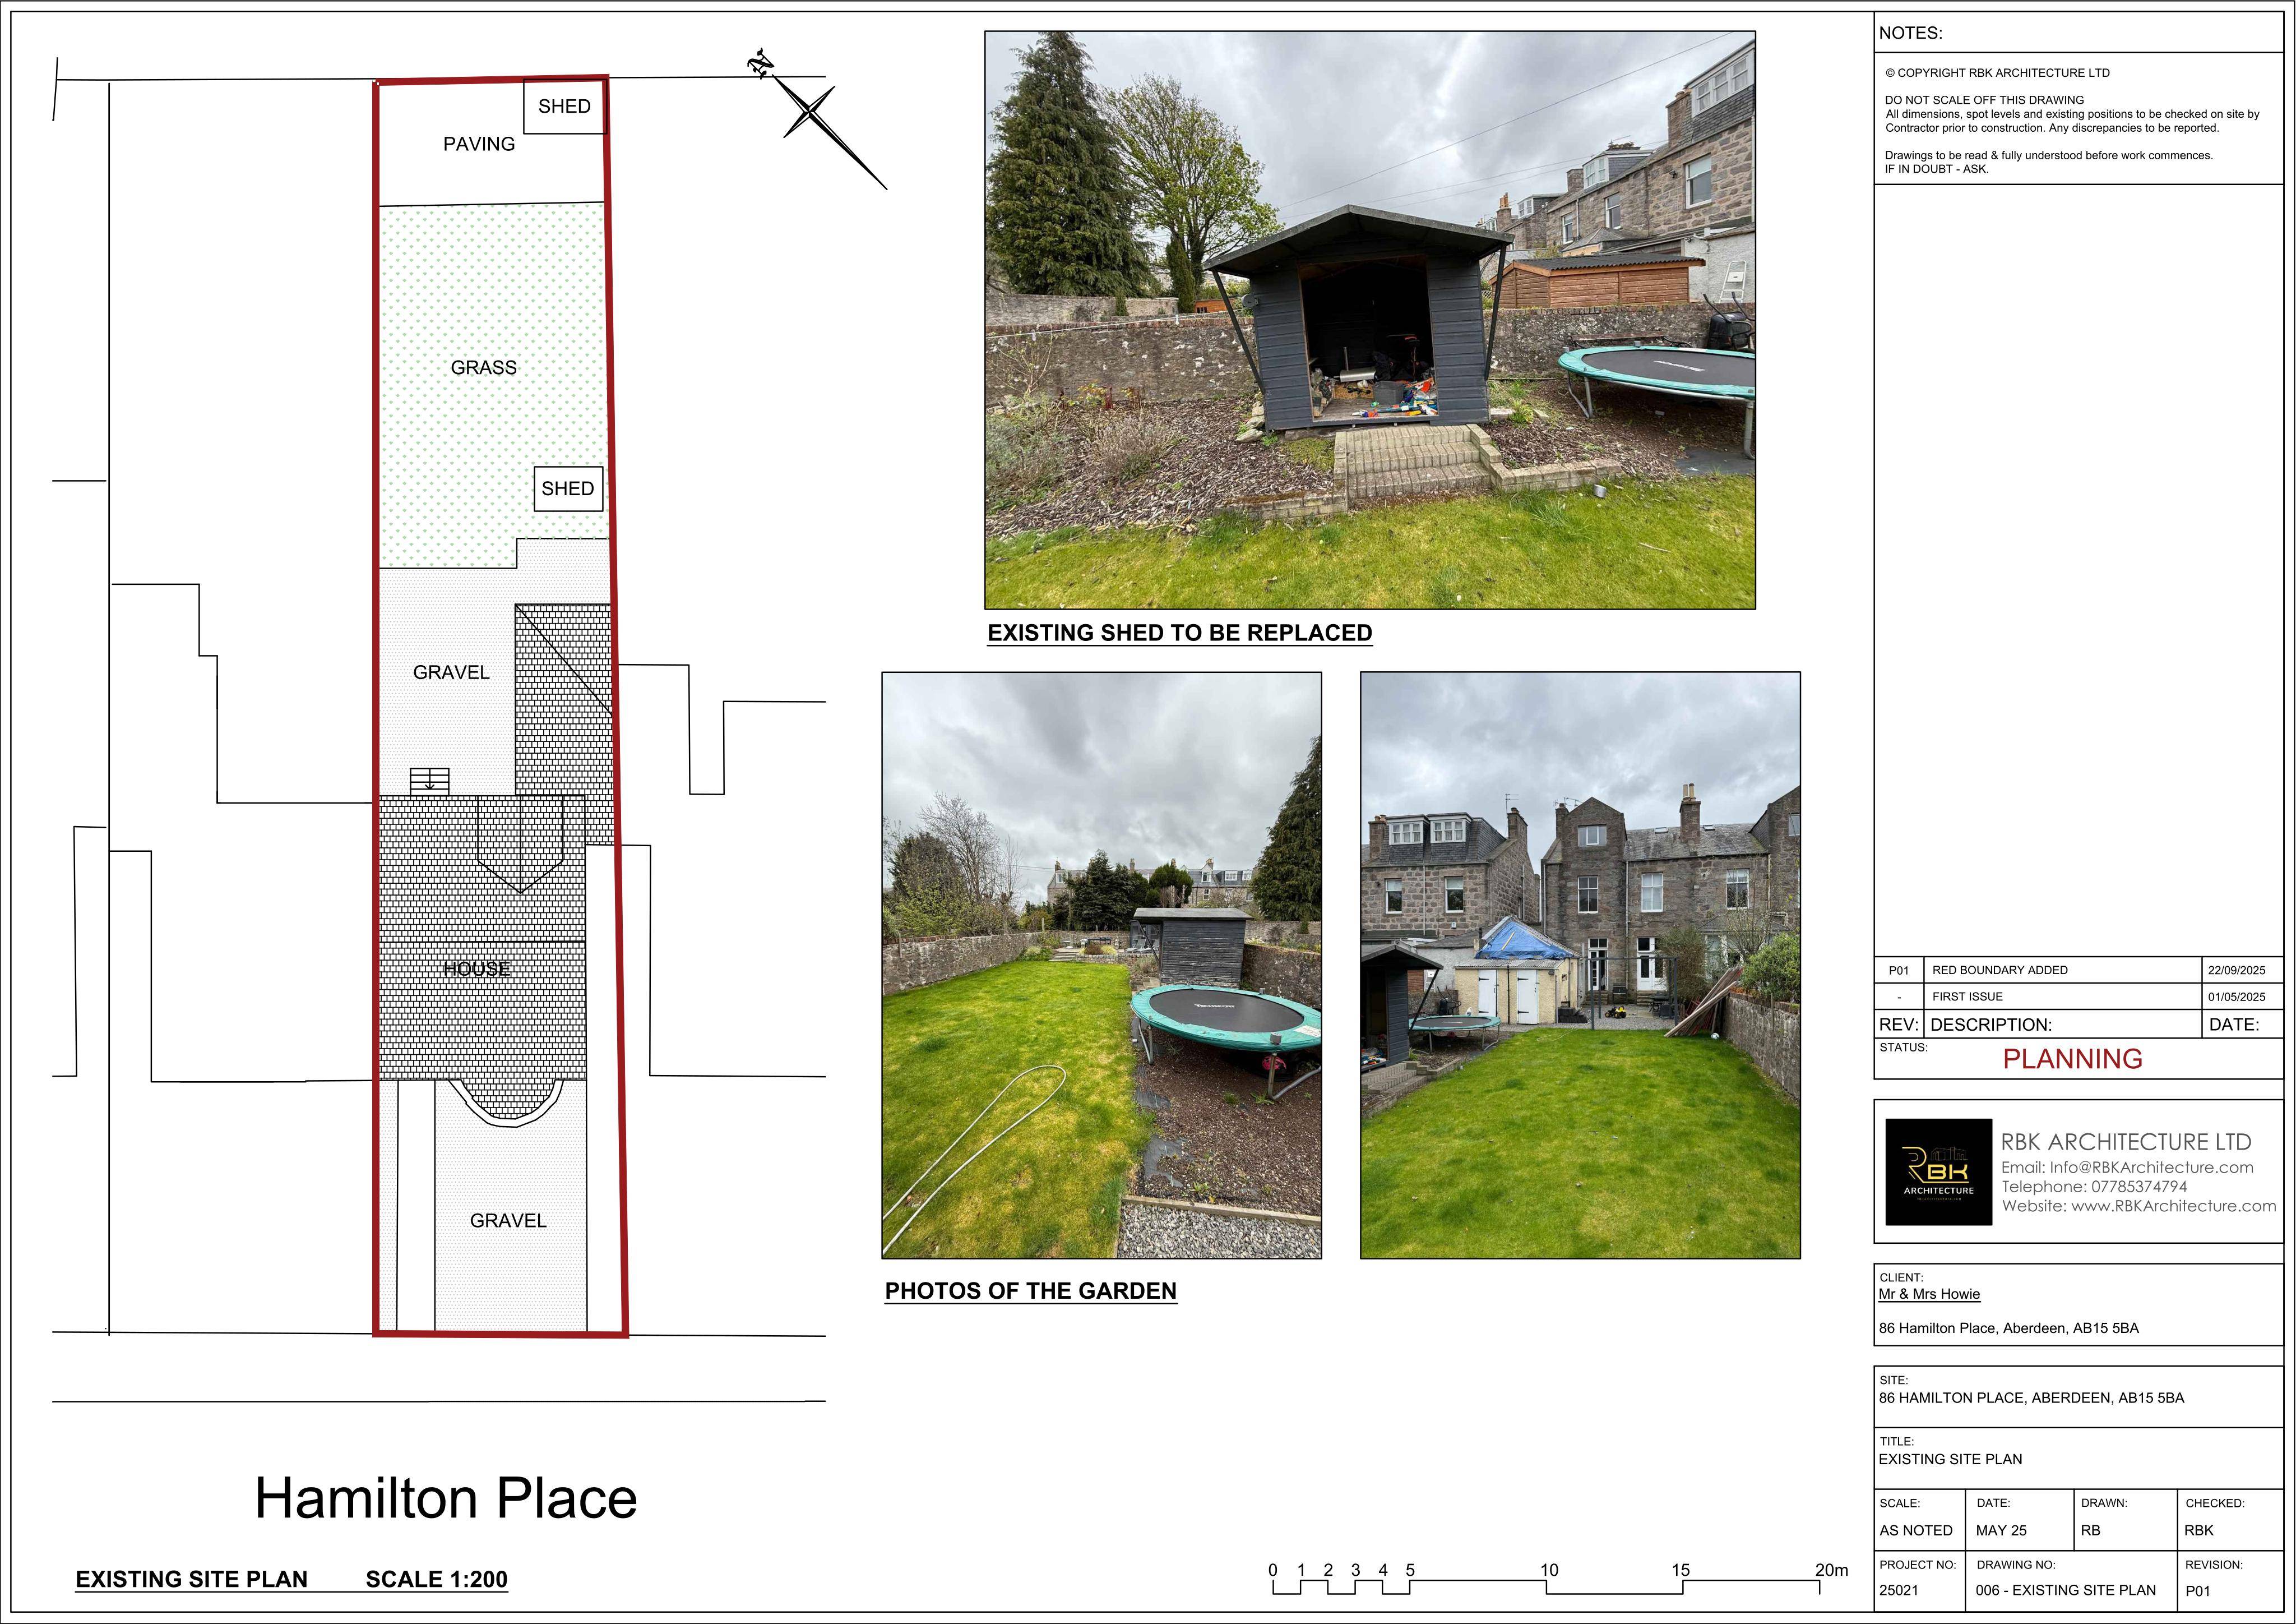The width and height of the screenshot is (2296, 1624).
Task: Click the 'NOTES:' header
Action: click(1910, 33)
